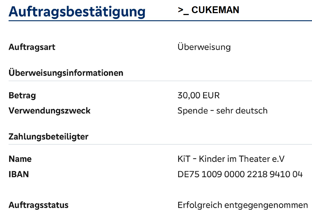
Task: Select the IBAN label
Action: point(19,174)
